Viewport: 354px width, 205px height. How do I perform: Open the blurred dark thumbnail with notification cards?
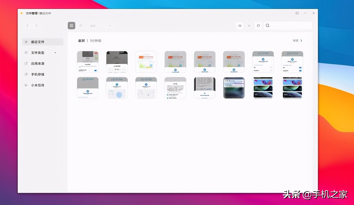[234, 88]
